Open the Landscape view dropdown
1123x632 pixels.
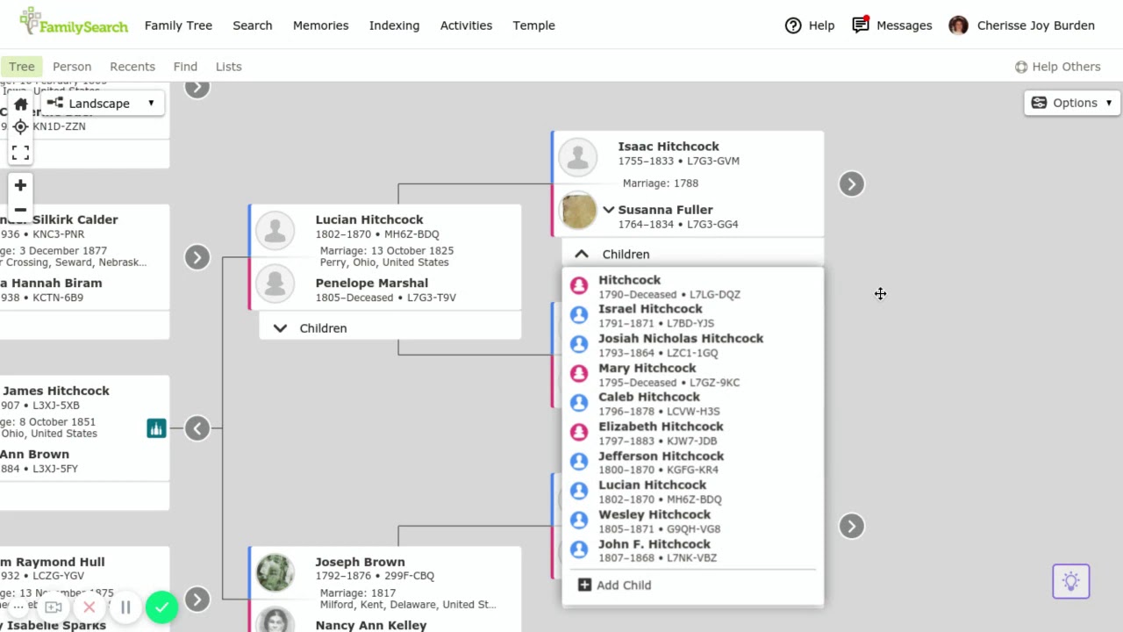(102, 104)
